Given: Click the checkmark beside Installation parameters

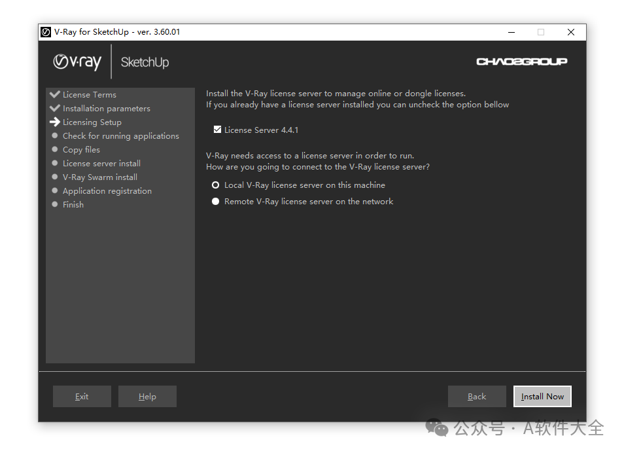Looking at the screenshot, I should click(x=55, y=108).
